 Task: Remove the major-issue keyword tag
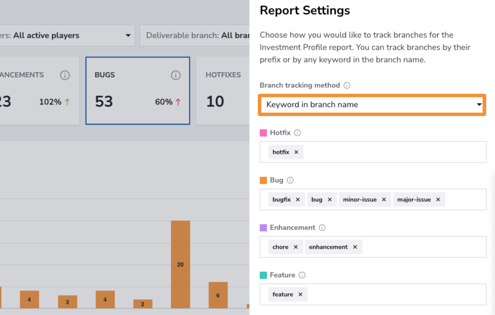point(438,199)
